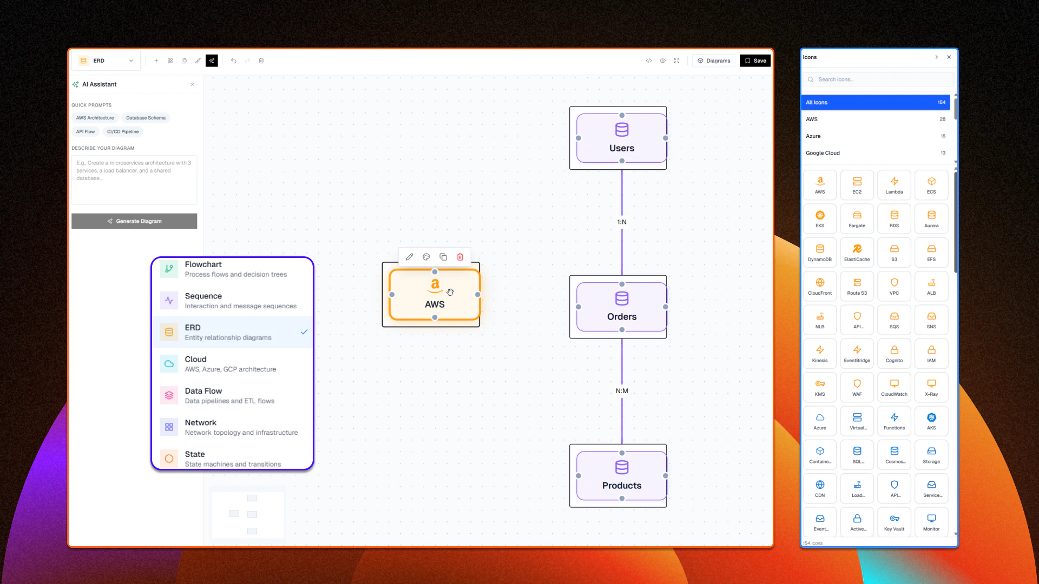Enable fullscreen mode with the expand icon
Image resolution: width=1039 pixels, height=584 pixels.
pos(676,61)
